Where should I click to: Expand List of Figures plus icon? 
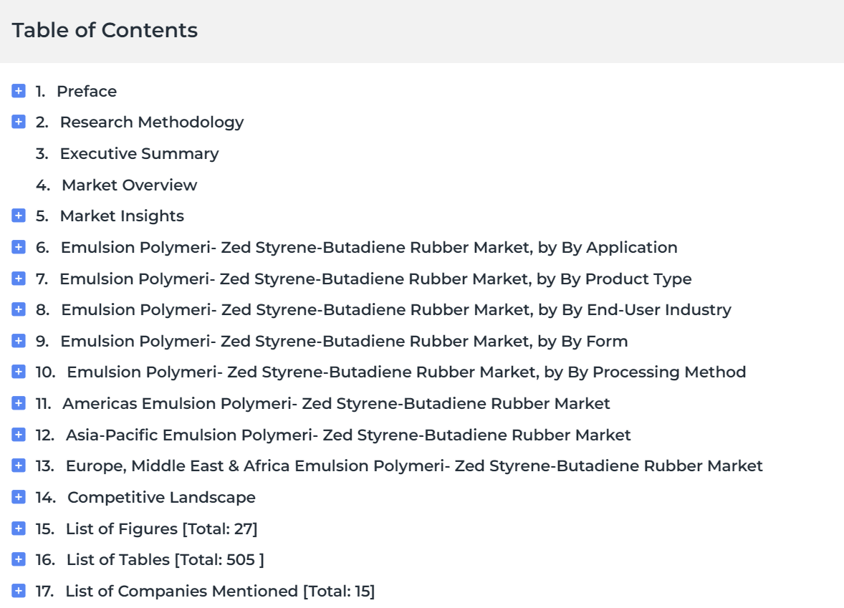pyautogui.click(x=19, y=529)
